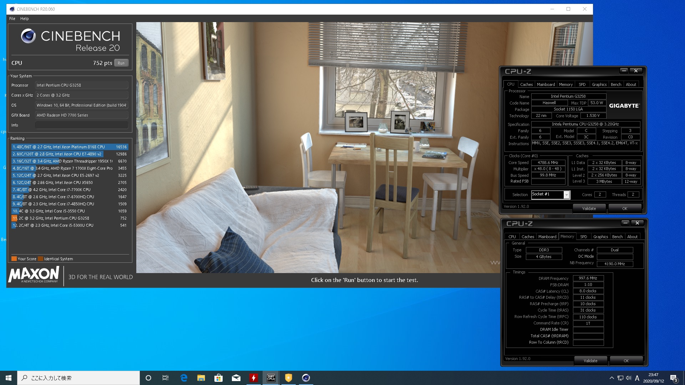Click the MAXON logo

(x=34, y=274)
